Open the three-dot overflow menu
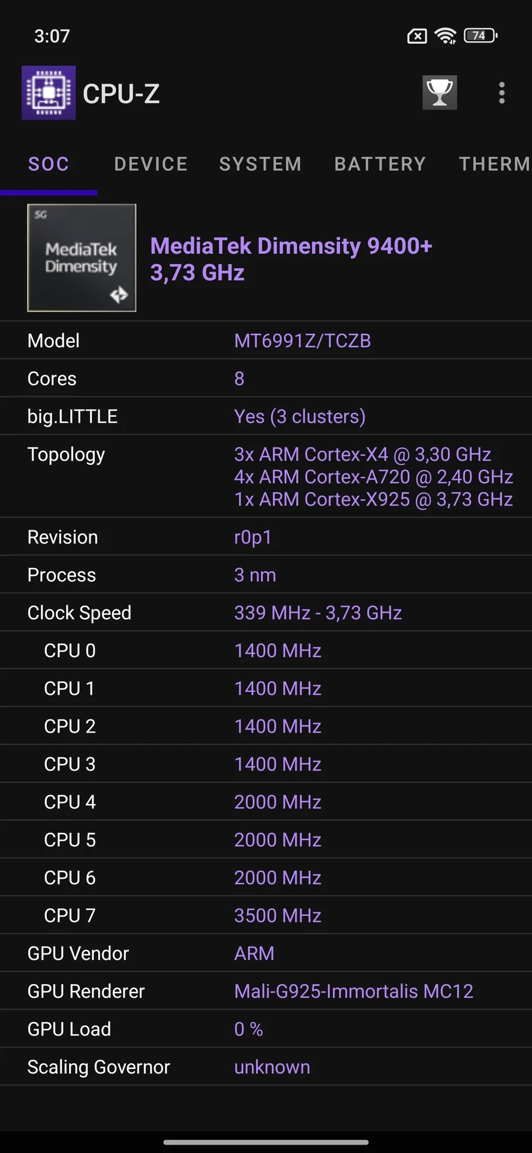The height and width of the screenshot is (1153, 532). [502, 92]
